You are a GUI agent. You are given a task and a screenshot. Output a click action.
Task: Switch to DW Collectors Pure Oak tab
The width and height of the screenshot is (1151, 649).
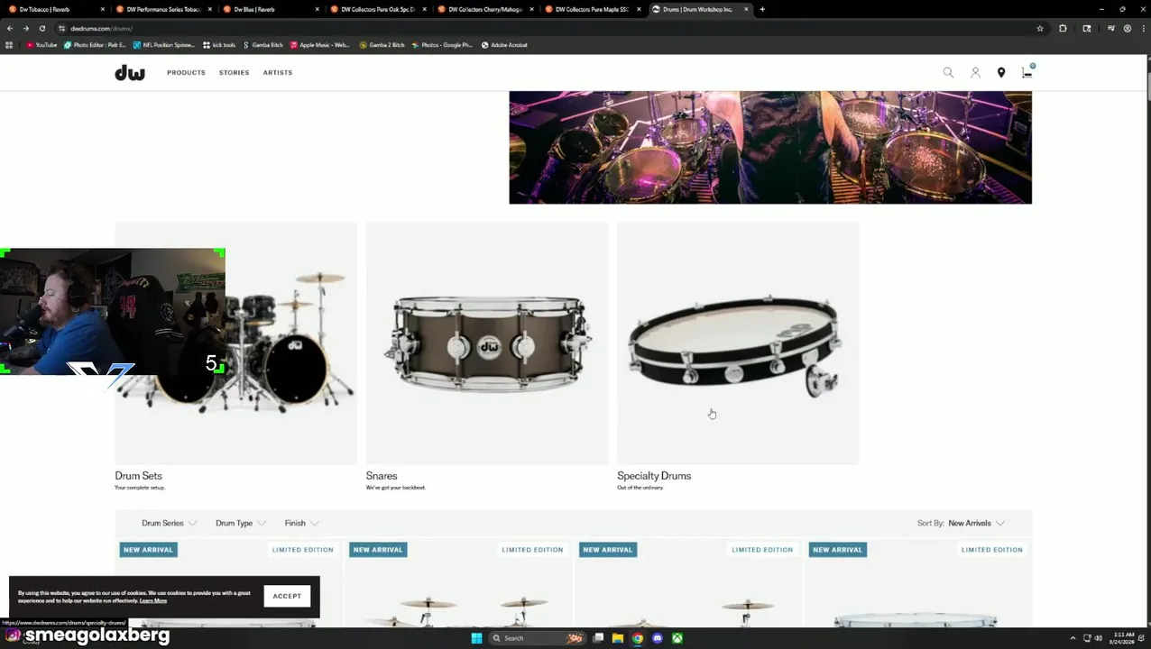377,9
